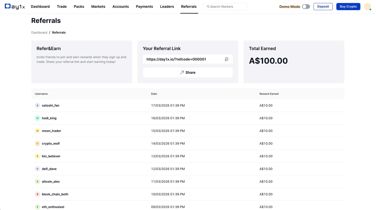Open the Leaders page
Screen dimensions: 376x210
pos(167,7)
